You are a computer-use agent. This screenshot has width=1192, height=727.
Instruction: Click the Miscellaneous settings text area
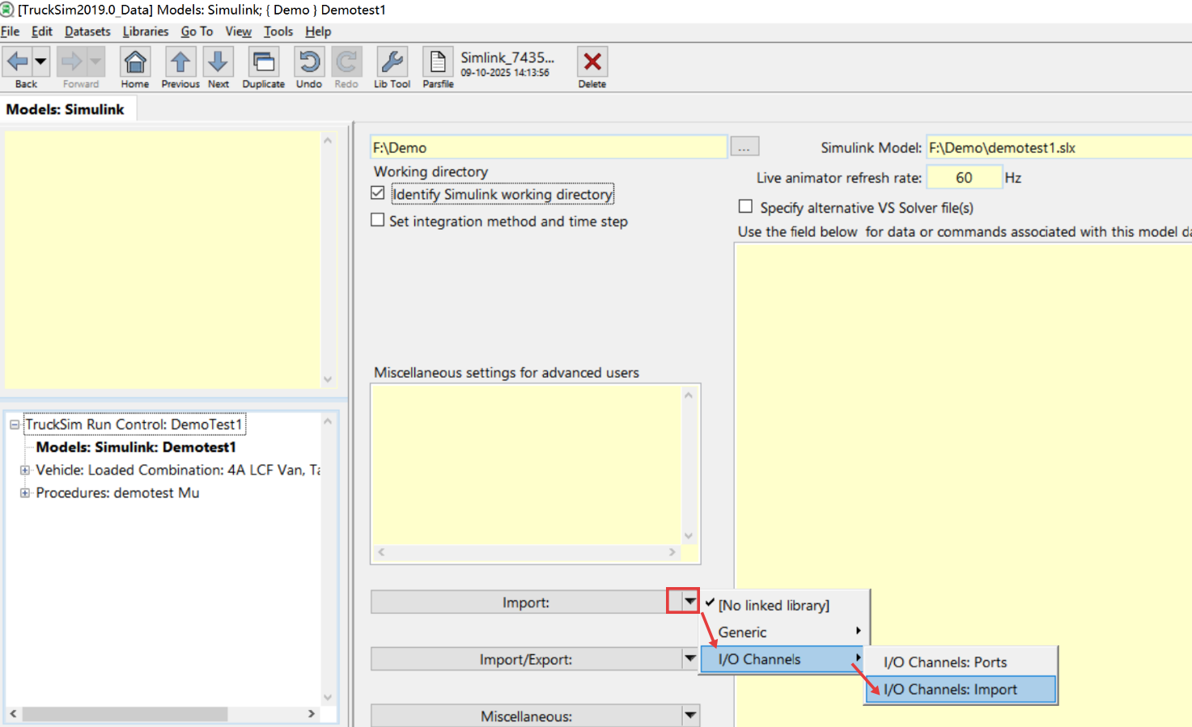pyautogui.click(x=526, y=465)
